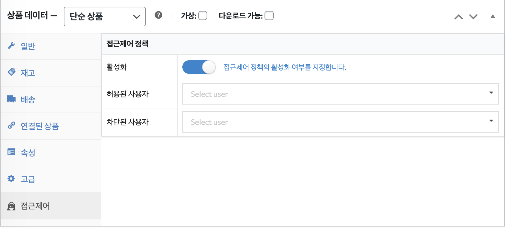Enable the 가상 checkbox

tap(203, 16)
